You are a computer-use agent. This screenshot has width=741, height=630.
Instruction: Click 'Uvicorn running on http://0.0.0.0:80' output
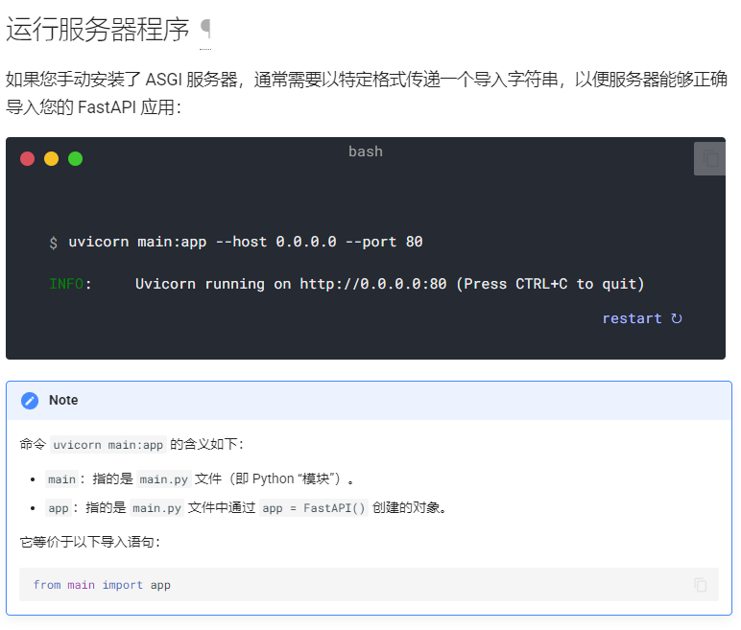[291, 284]
